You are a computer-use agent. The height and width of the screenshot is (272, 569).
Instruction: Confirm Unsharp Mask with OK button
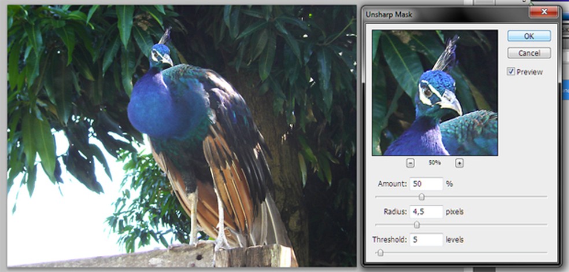(529, 36)
